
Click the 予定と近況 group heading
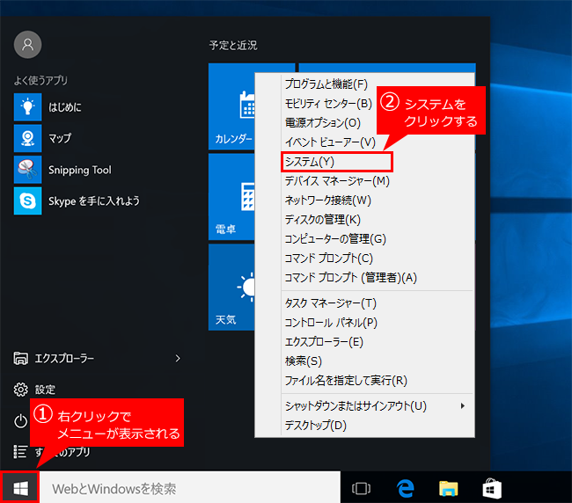pos(233,45)
